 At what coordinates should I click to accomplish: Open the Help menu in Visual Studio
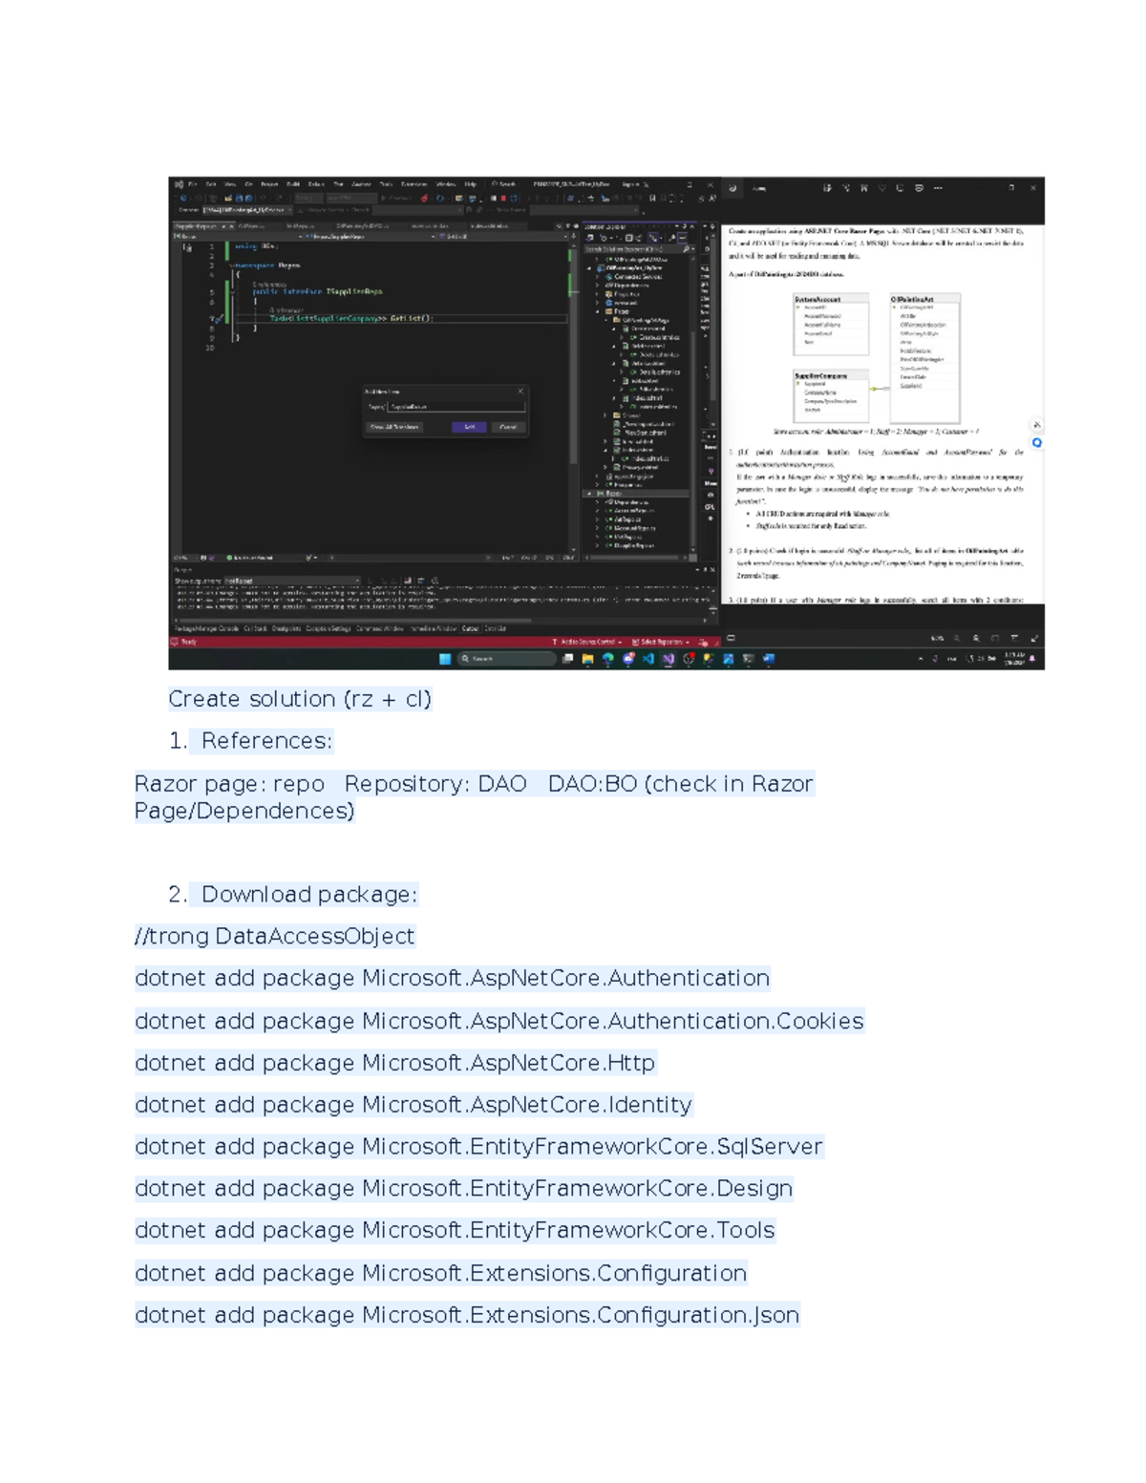(470, 184)
